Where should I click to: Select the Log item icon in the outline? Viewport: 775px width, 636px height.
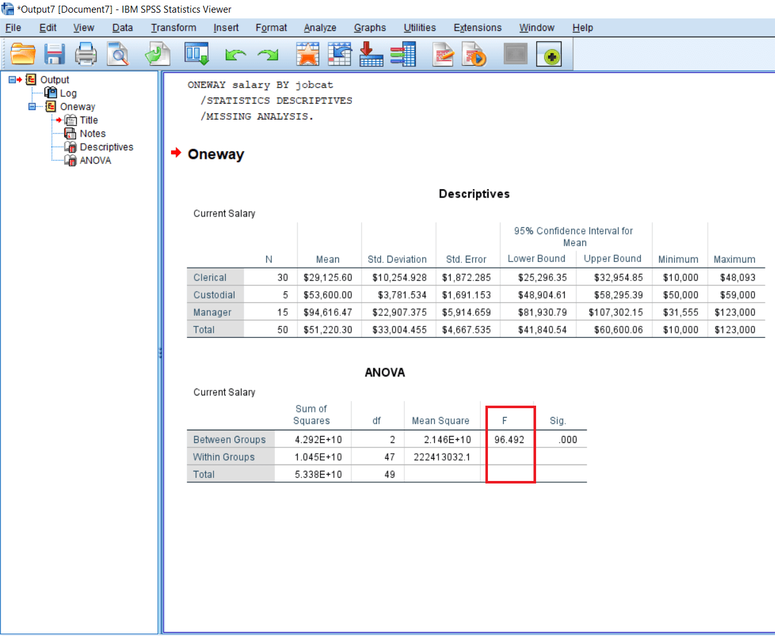click(51, 93)
